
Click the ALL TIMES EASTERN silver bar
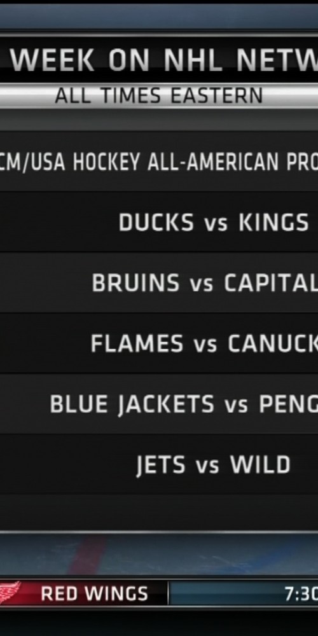pyautogui.click(x=159, y=96)
